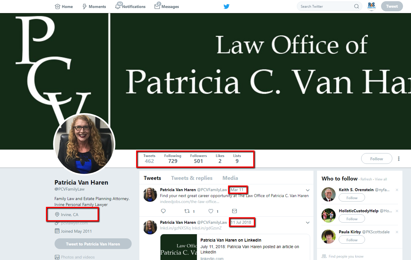Viewport: 411px width, 260px height.
Task: Click the HolisticCustodyHelp name
Action: (359, 211)
